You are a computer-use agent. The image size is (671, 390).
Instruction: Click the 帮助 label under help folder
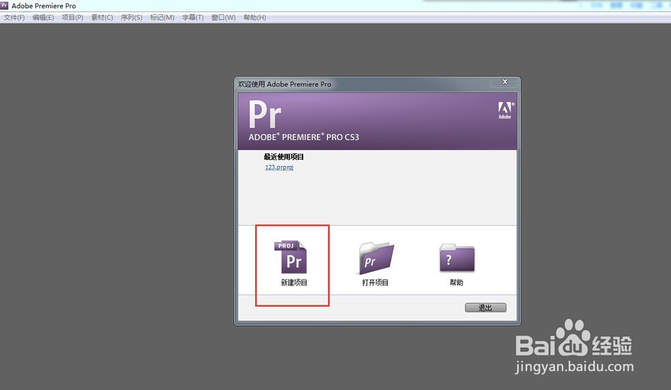456,283
